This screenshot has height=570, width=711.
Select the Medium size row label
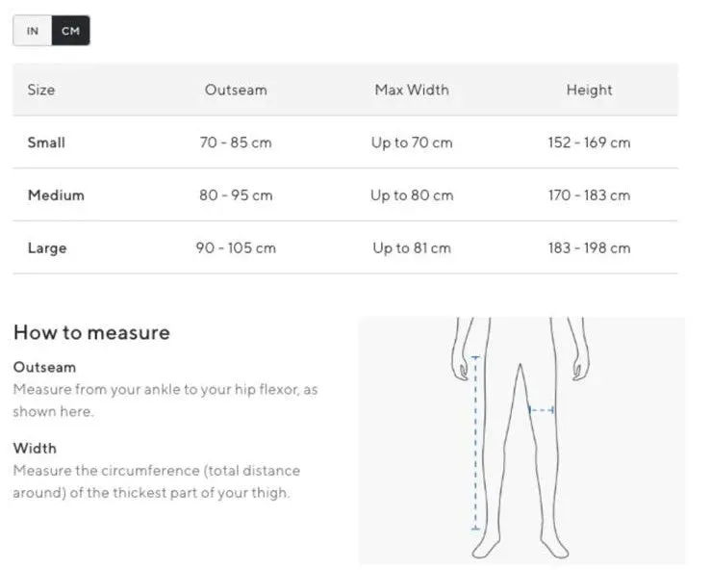pos(56,195)
